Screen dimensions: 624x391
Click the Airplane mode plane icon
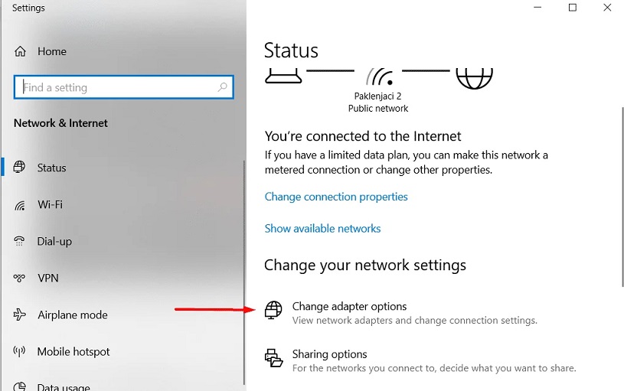(19, 314)
